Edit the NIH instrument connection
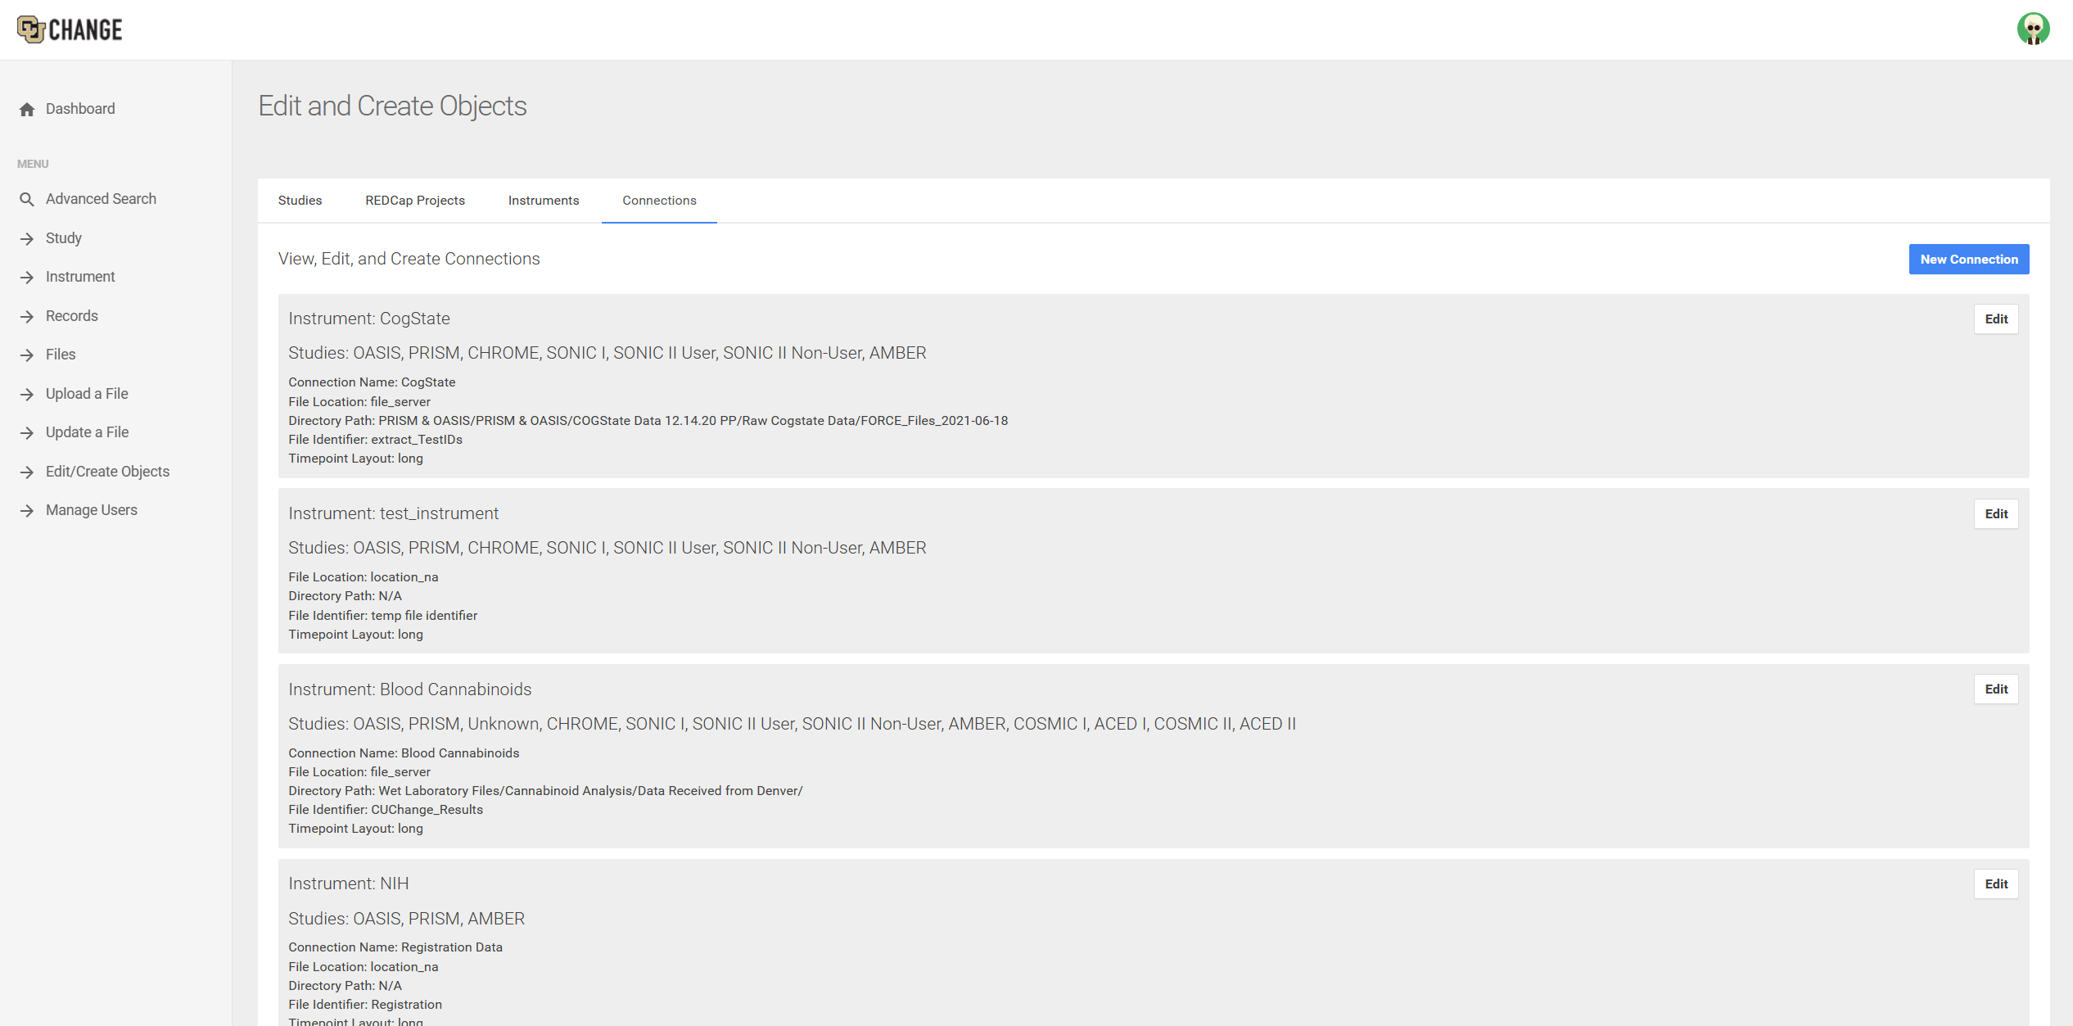The width and height of the screenshot is (2073, 1026). pos(1996,884)
